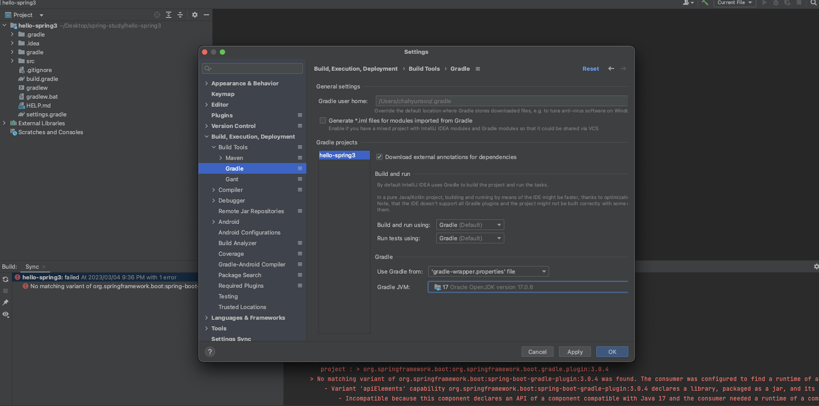The height and width of the screenshot is (406, 819).
Task: Click the Collapse All icon in Project panel
Action: pos(180,15)
